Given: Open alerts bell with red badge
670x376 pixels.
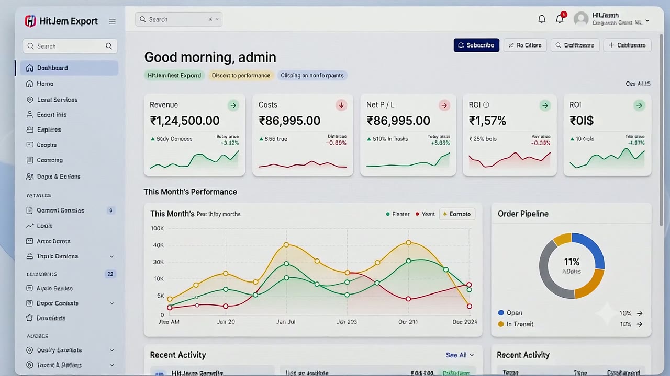Looking at the screenshot, I should pos(560,18).
